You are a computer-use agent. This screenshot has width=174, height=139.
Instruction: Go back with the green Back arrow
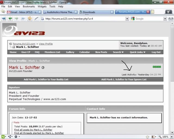point(10,18)
